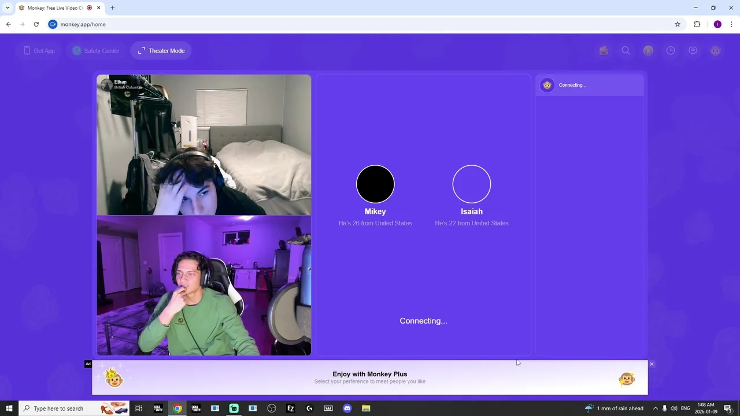Click the microphone tray icon
Viewport: 740px width, 416px height.
click(665, 408)
